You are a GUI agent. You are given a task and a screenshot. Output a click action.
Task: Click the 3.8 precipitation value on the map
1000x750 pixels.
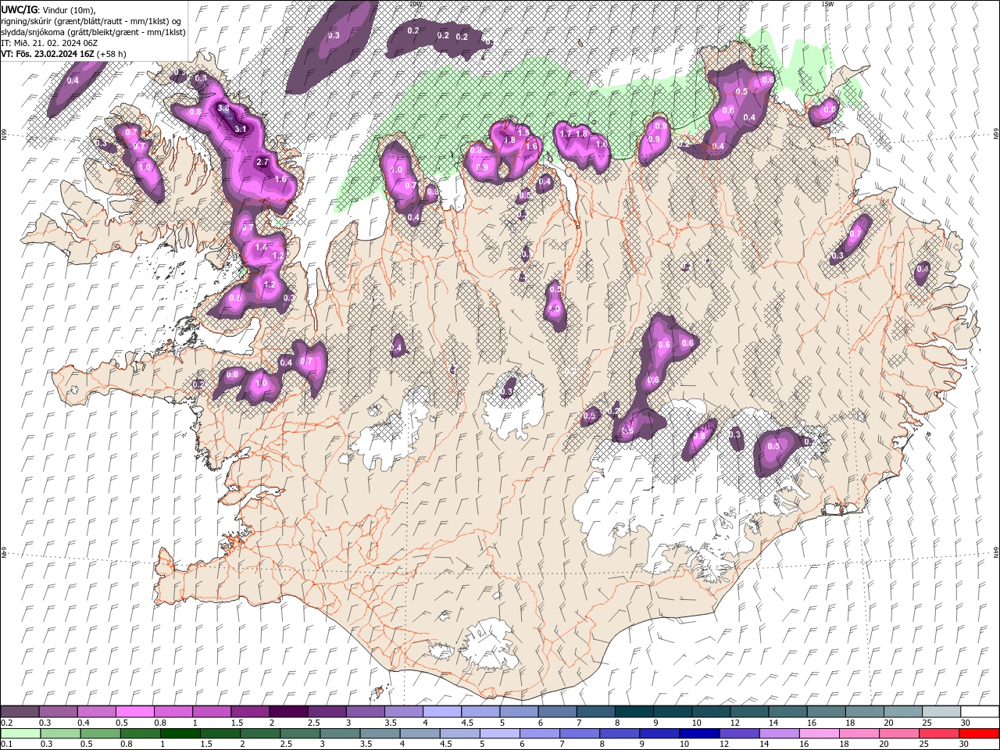point(223,108)
